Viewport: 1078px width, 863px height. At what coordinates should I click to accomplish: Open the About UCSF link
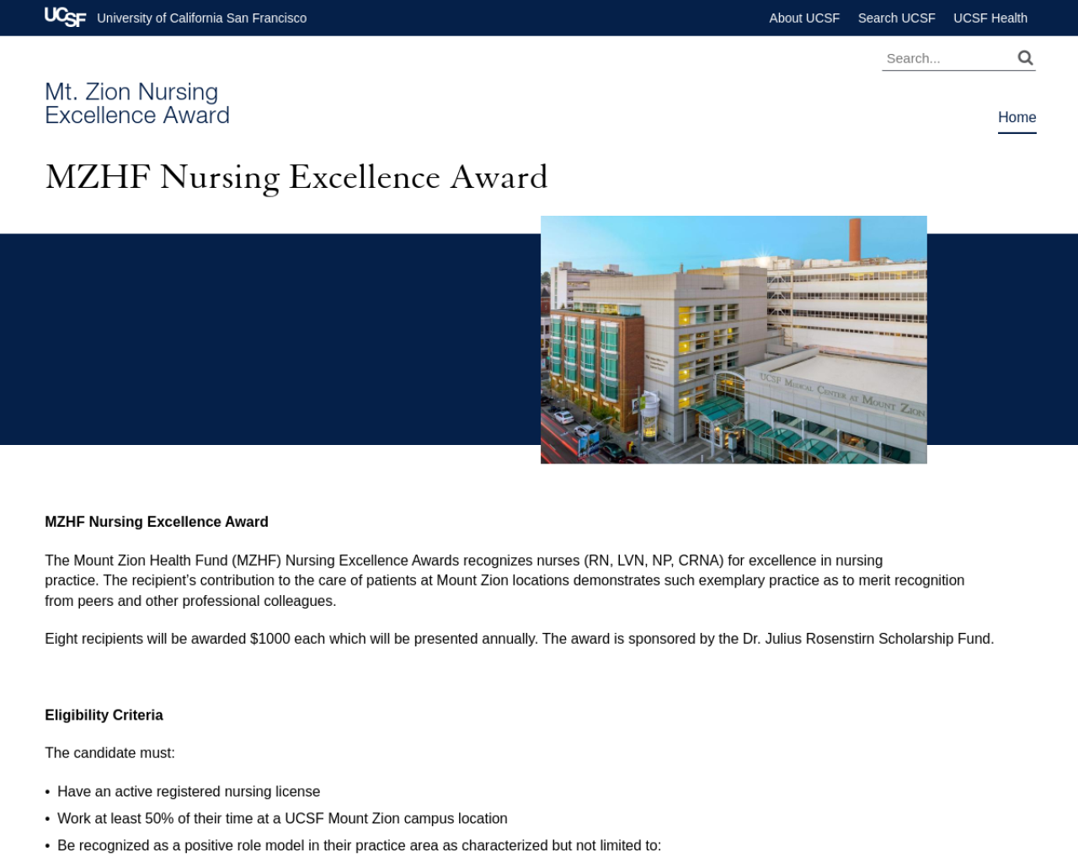tap(804, 18)
